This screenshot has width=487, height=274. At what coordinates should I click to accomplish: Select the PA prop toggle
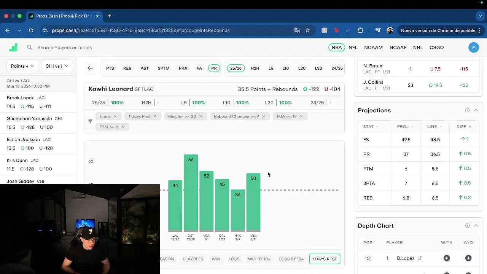(x=199, y=68)
